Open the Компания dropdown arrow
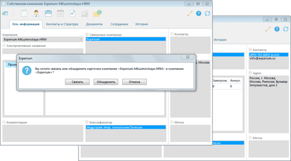Screen dimensions: 291x161 pos(81,39)
